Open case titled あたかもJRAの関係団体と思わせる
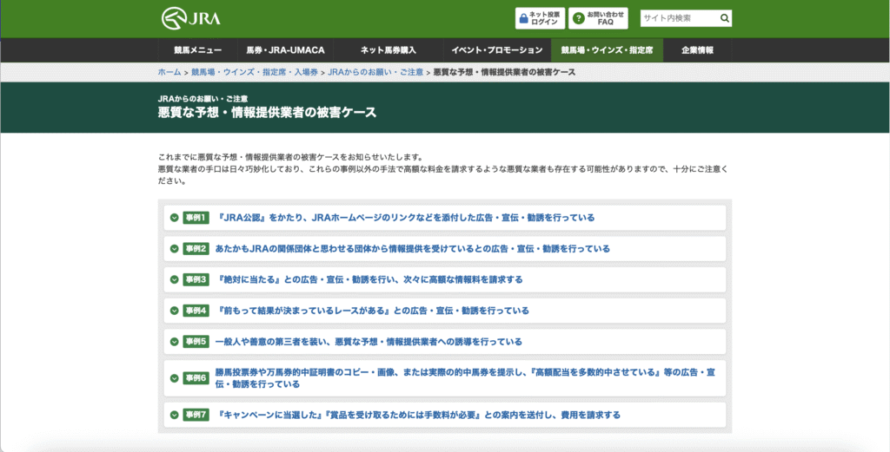 pos(413,249)
